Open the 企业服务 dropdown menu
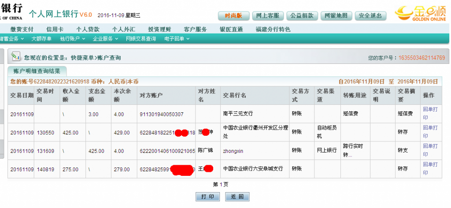Image resolution: width=451 pixels, height=208 pixels. click(x=105, y=39)
